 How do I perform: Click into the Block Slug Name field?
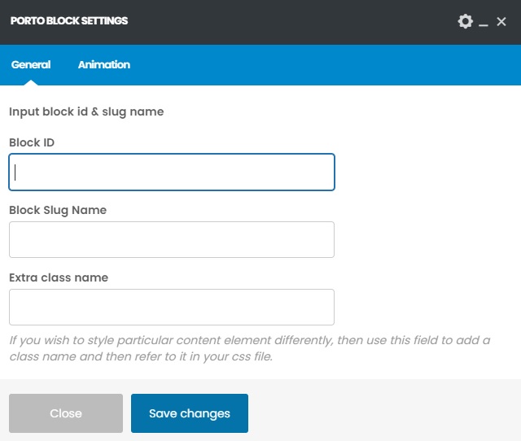pyautogui.click(x=172, y=240)
